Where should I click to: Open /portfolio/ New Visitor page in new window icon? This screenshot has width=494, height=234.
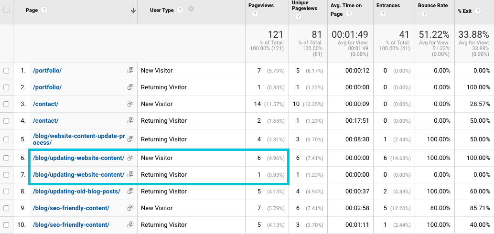pos(130,71)
